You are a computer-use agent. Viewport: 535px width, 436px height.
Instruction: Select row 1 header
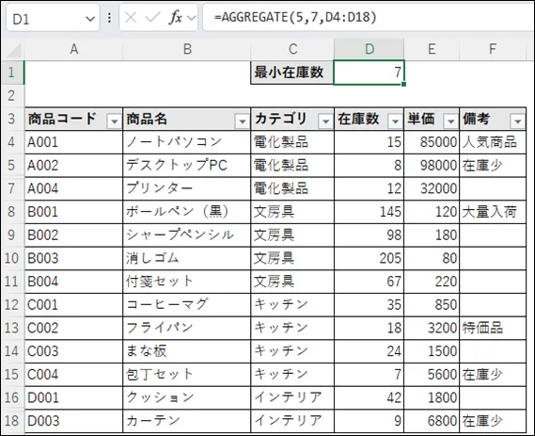coord(11,73)
